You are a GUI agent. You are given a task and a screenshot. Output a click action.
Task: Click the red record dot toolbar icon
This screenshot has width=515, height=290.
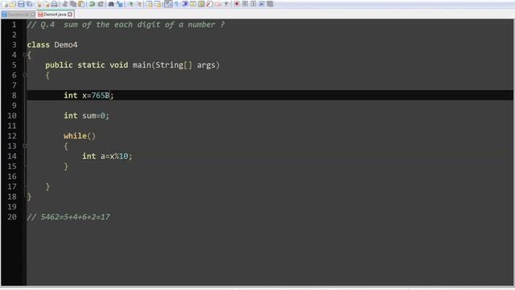tap(237, 4)
